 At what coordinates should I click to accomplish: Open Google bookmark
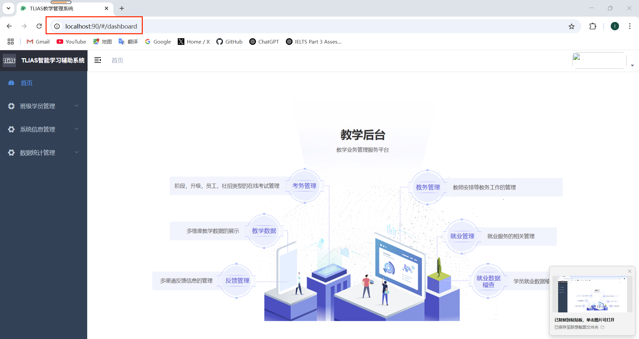pyautogui.click(x=158, y=42)
